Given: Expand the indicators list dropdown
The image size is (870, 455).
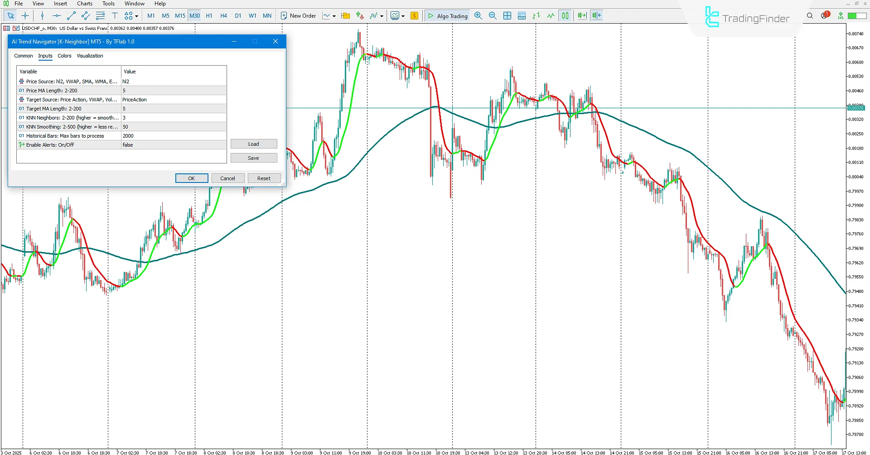Looking at the screenshot, I should pyautogui.click(x=382, y=15).
